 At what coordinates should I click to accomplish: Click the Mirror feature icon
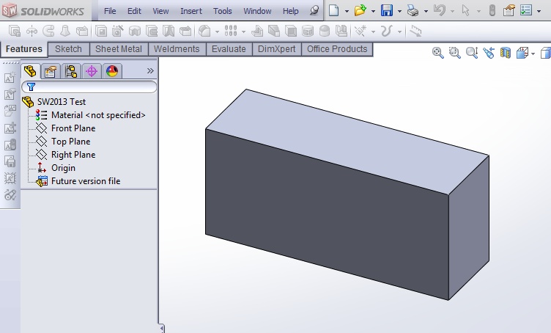tap(341, 31)
